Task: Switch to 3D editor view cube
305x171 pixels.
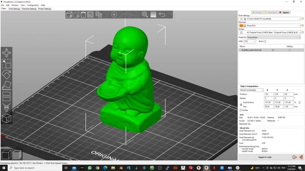Action: tap(6, 154)
